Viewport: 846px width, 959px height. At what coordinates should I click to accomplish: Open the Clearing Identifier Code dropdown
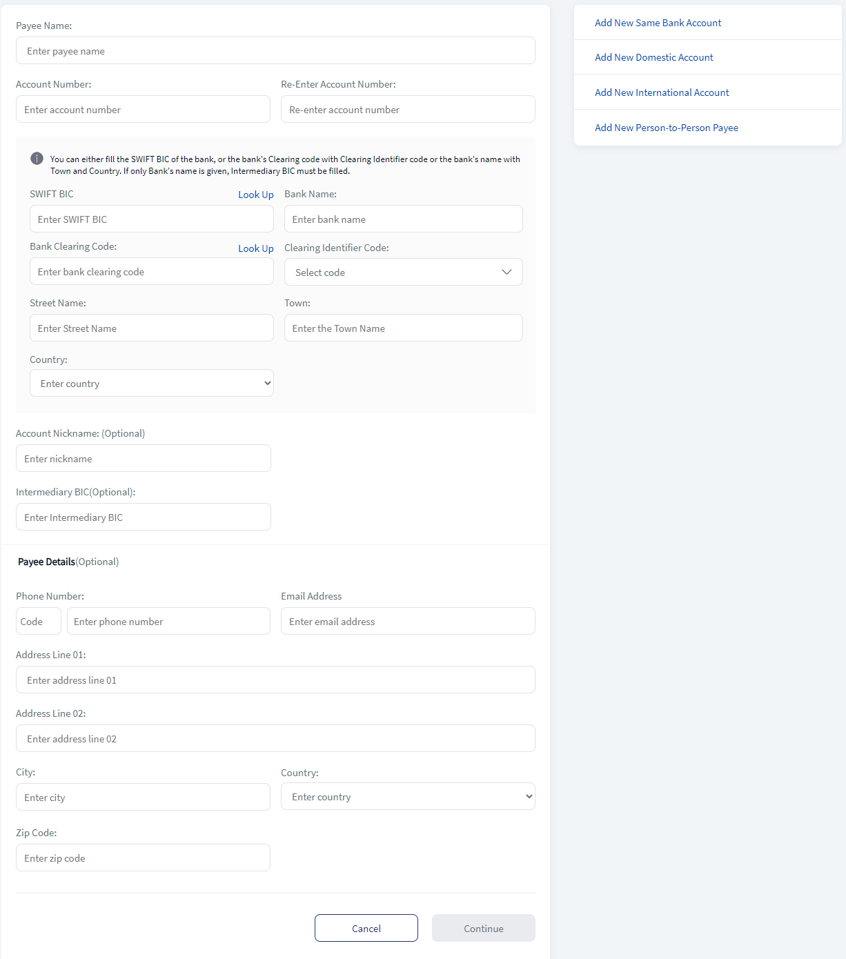pyautogui.click(x=404, y=272)
